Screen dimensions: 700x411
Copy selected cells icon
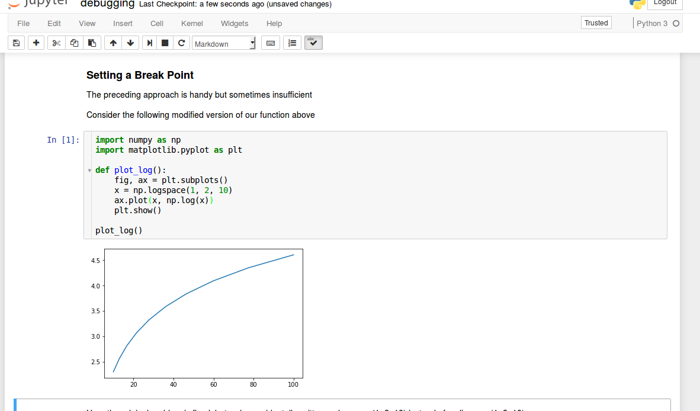tap(74, 43)
